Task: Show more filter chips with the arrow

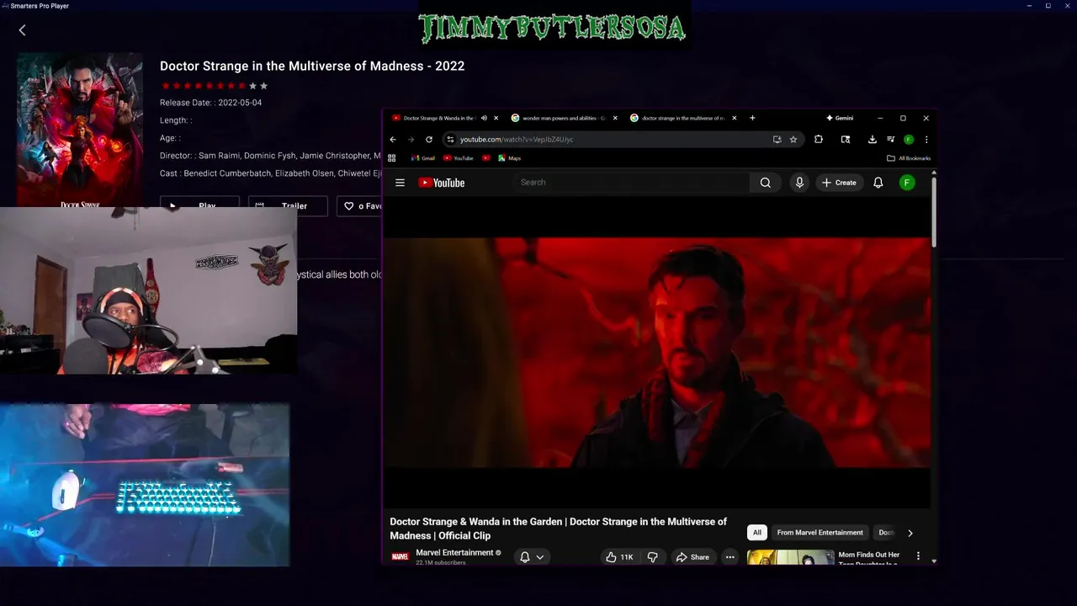Action: coord(910,533)
